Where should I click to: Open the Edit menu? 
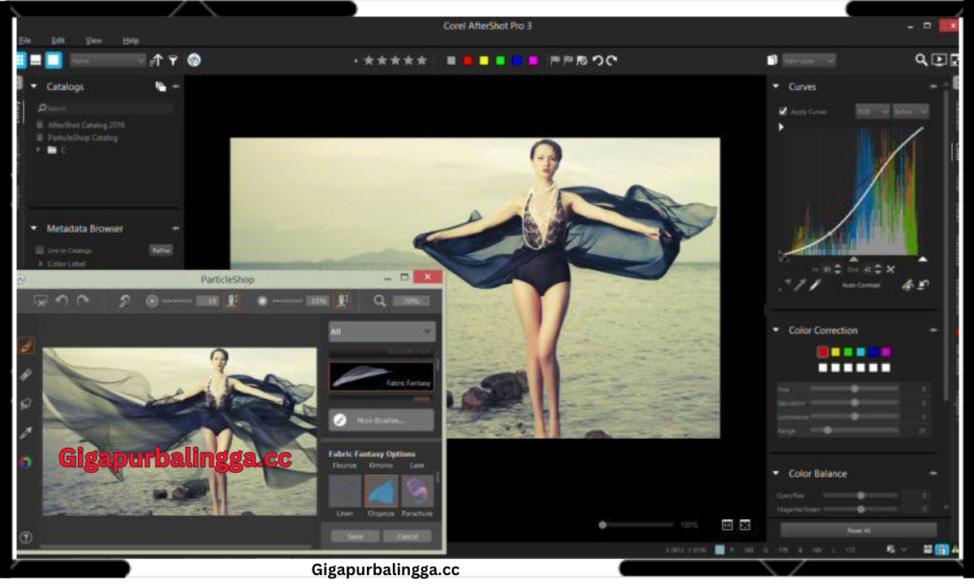[x=58, y=40]
